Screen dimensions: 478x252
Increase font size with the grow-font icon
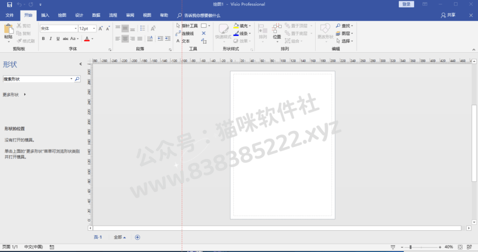pos(100,29)
